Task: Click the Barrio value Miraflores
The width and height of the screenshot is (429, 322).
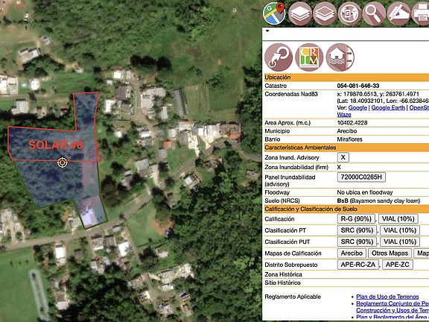Action: pyautogui.click(x=349, y=139)
